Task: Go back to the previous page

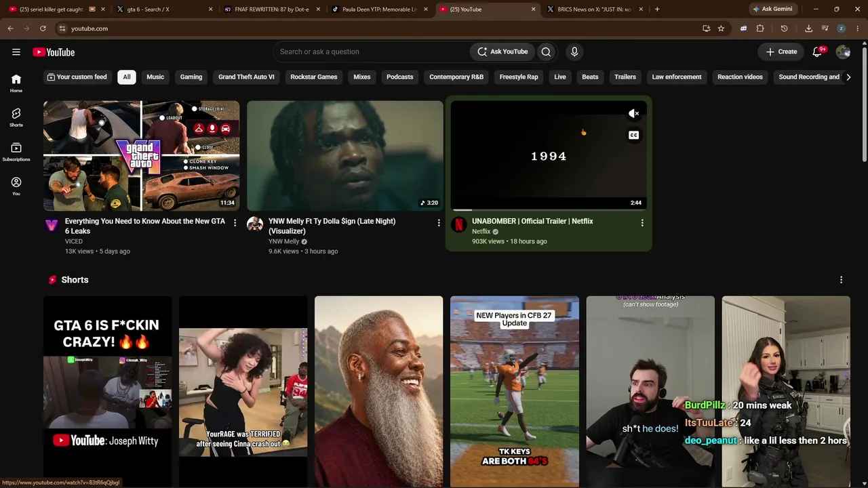Action: coord(10,28)
